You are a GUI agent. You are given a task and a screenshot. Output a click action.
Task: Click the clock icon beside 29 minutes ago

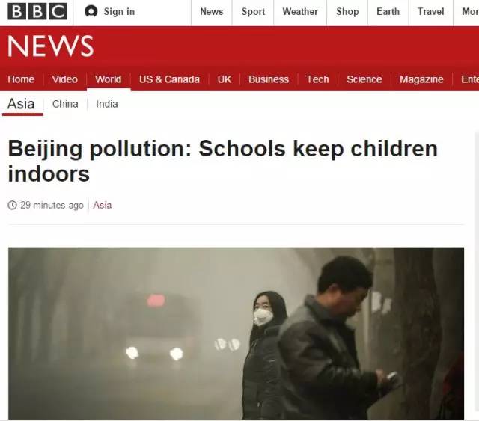click(x=12, y=205)
